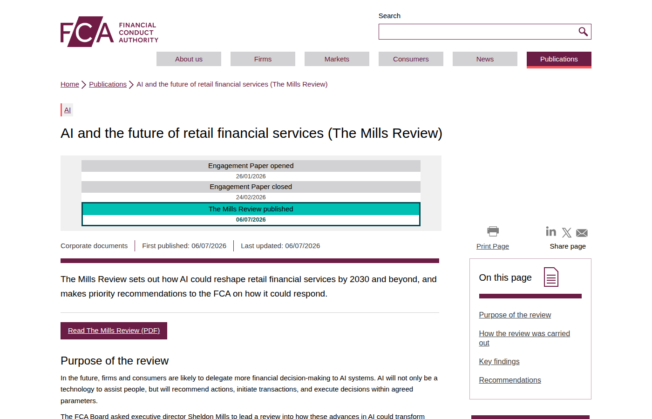Click the document icon beside On this page
Screen dimensions: 652x419
551,277
